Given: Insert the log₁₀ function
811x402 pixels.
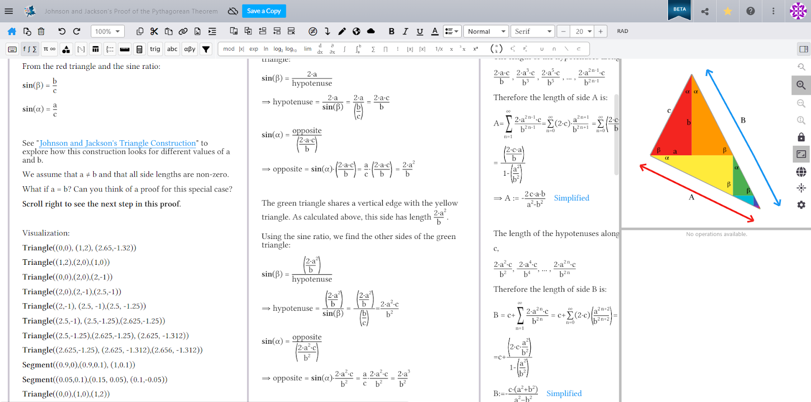Looking at the screenshot, I should tap(291, 49).
